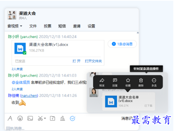Click 2人未读 under the docx file message
The image size is (174, 131).
pos(17,69)
